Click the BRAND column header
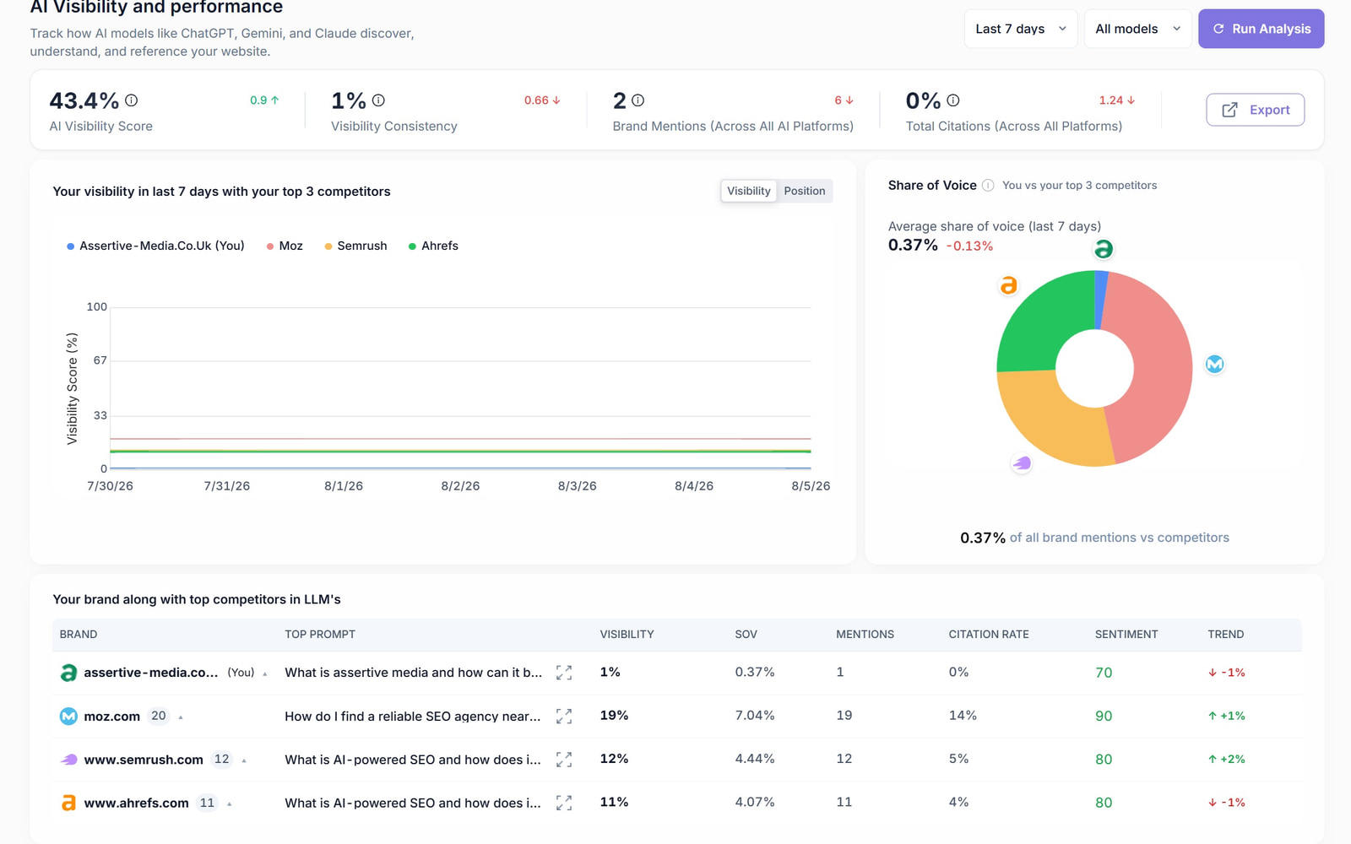The width and height of the screenshot is (1351, 844). point(79,634)
